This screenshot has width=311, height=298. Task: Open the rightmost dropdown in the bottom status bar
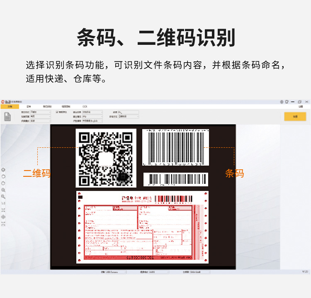pos(200,272)
